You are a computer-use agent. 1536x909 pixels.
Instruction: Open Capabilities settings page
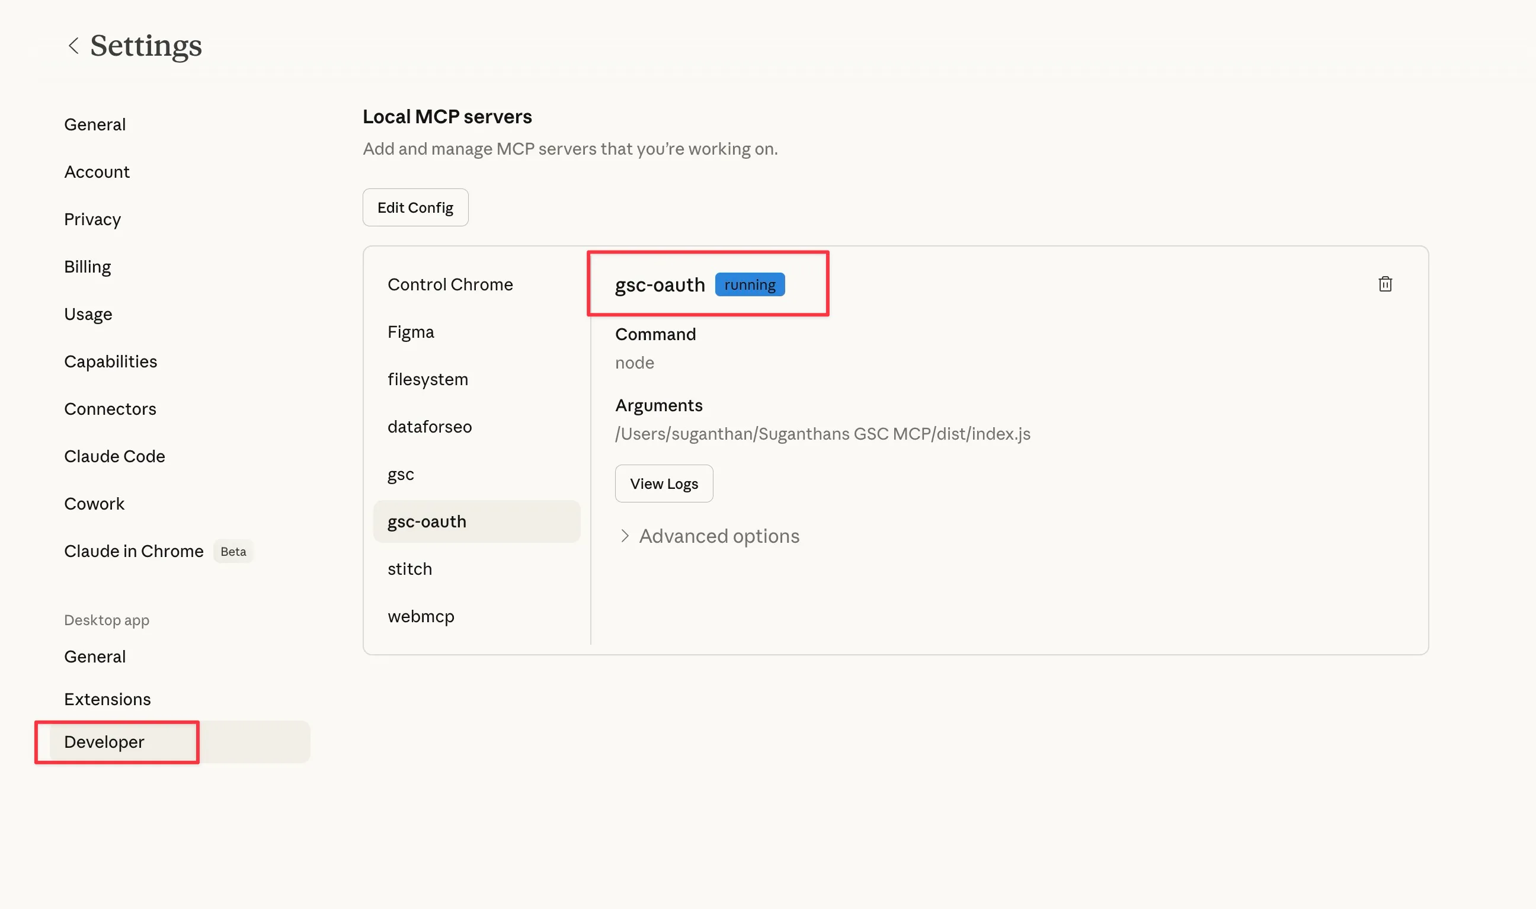click(111, 361)
